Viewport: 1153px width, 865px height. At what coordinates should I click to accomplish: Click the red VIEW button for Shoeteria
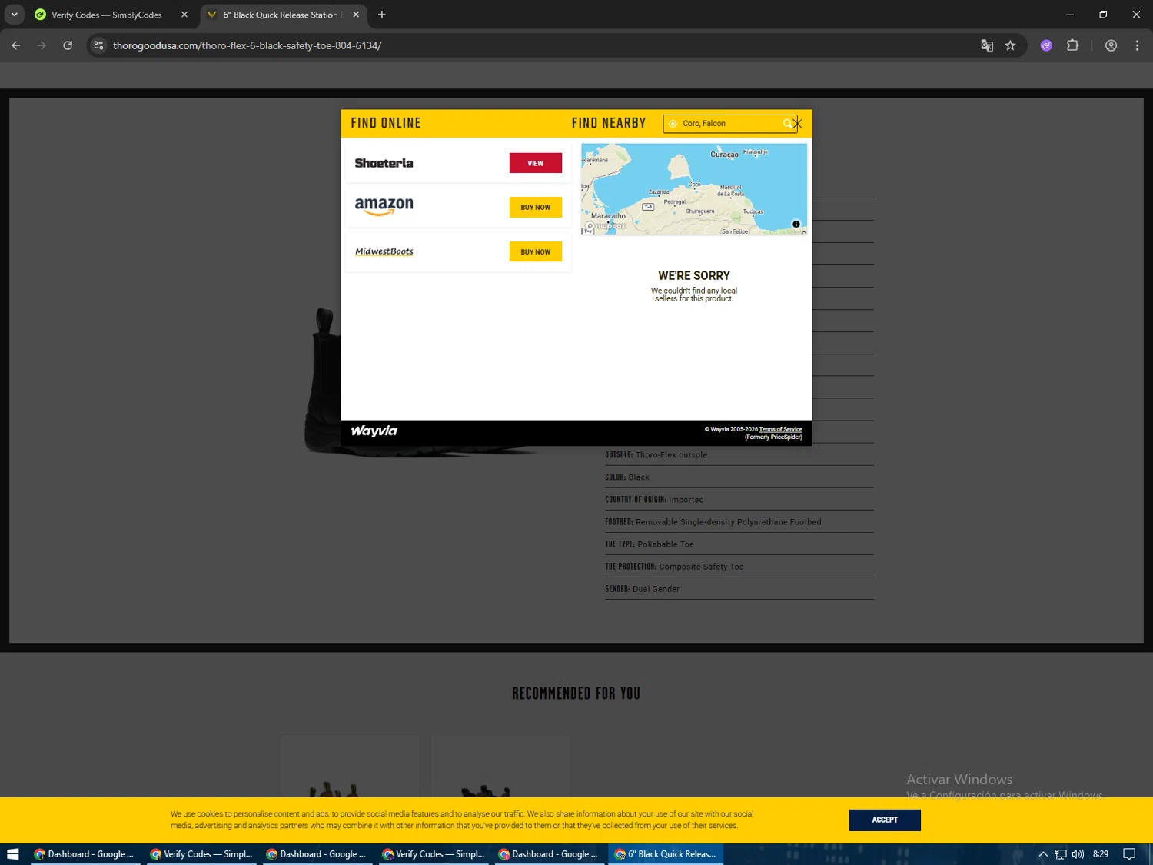tap(536, 163)
